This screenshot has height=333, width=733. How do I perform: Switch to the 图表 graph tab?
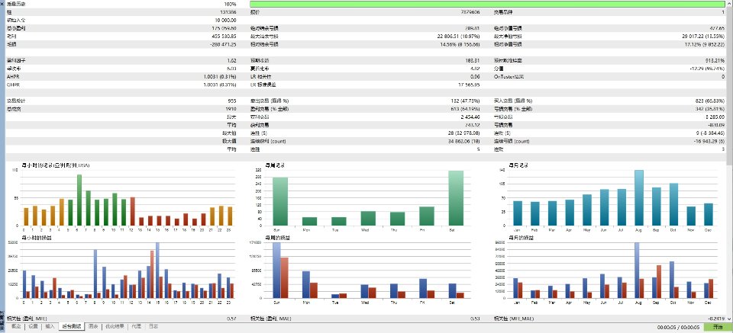click(93, 326)
